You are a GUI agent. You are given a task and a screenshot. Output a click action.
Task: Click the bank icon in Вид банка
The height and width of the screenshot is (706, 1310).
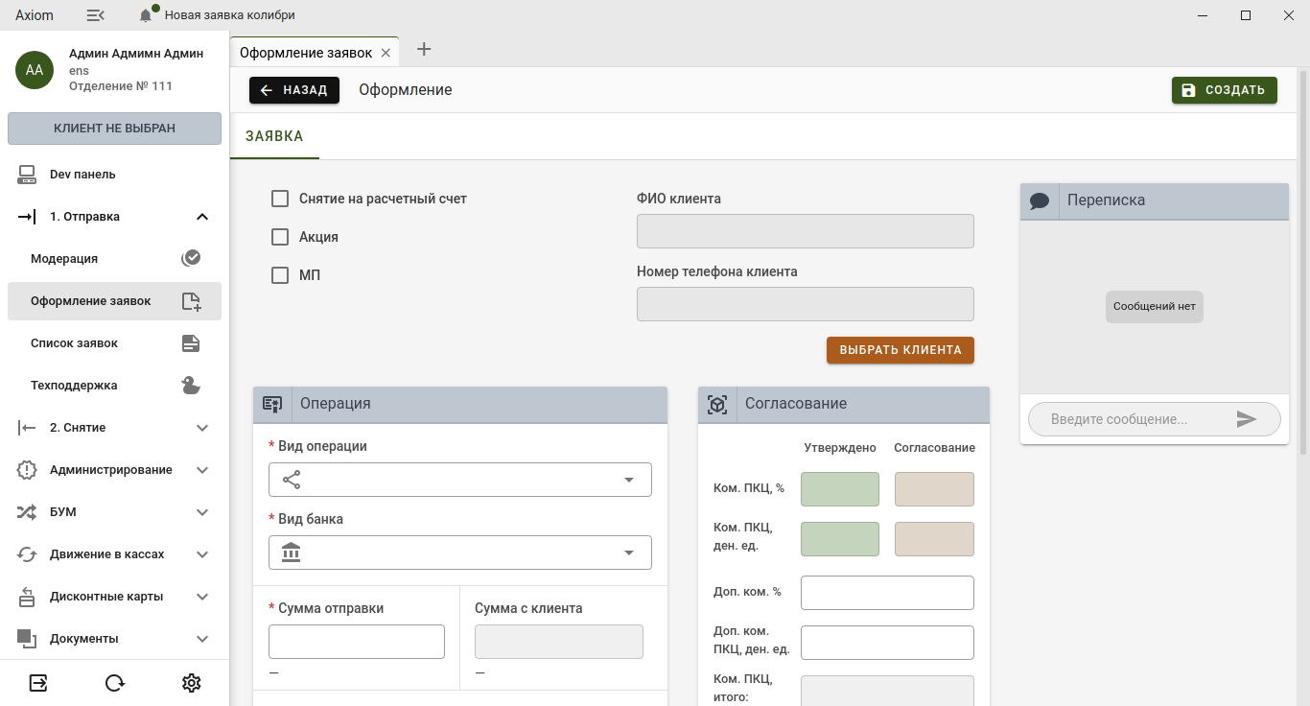click(x=292, y=553)
